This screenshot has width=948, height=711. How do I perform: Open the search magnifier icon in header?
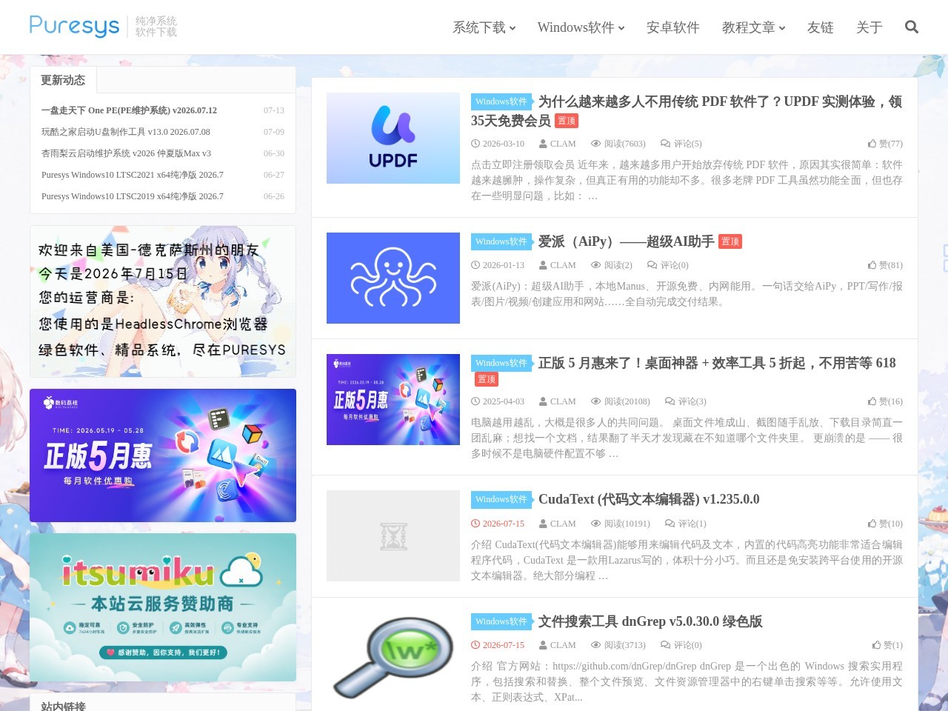(912, 27)
